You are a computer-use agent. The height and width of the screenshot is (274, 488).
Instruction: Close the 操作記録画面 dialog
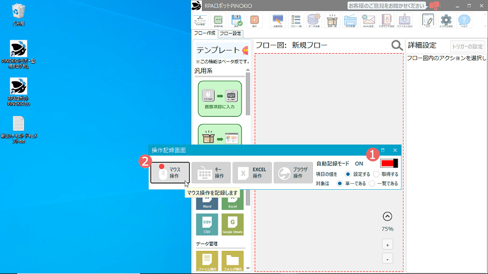395,150
